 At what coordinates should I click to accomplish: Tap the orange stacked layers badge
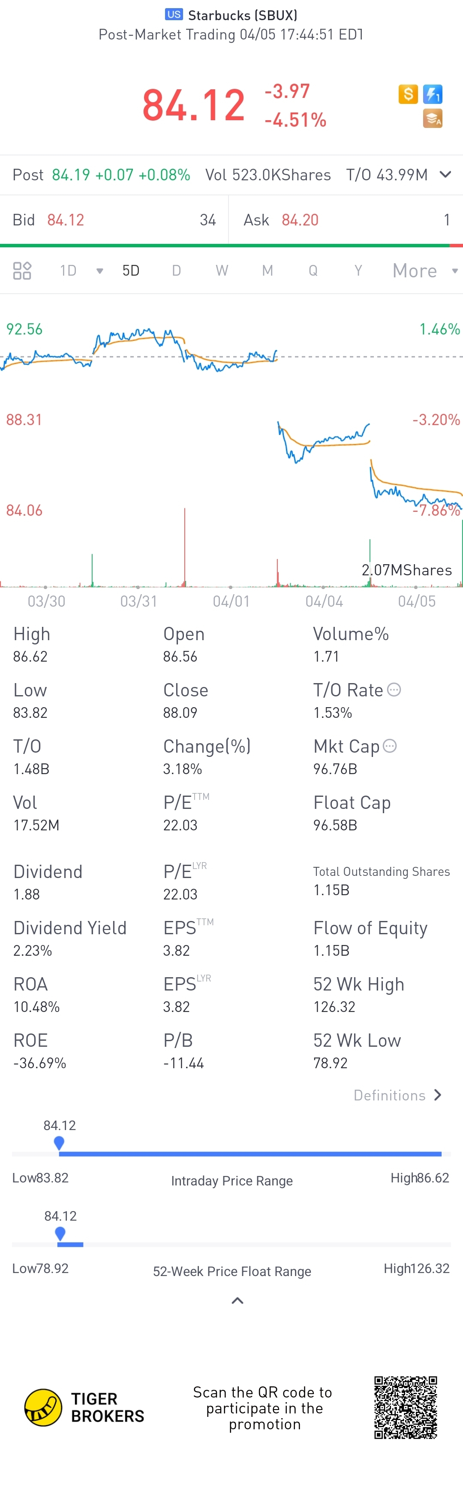[432, 118]
